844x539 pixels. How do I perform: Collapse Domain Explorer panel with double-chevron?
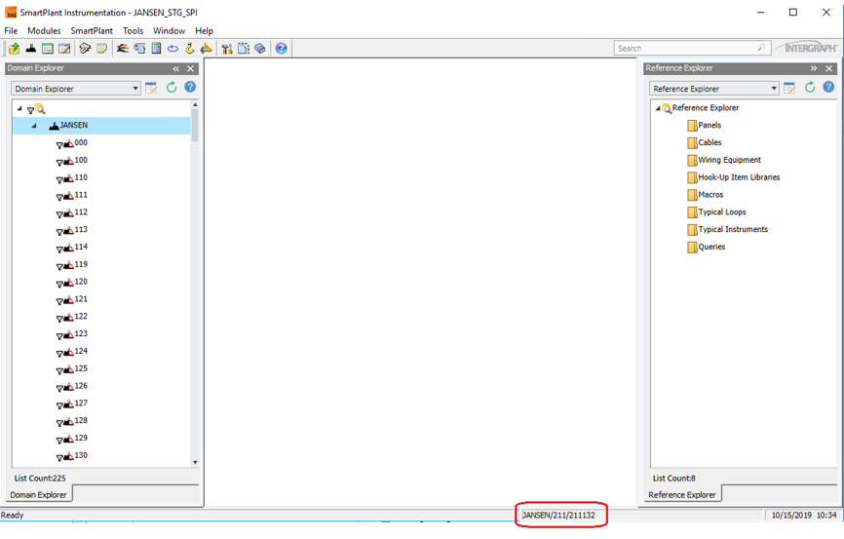tap(176, 68)
